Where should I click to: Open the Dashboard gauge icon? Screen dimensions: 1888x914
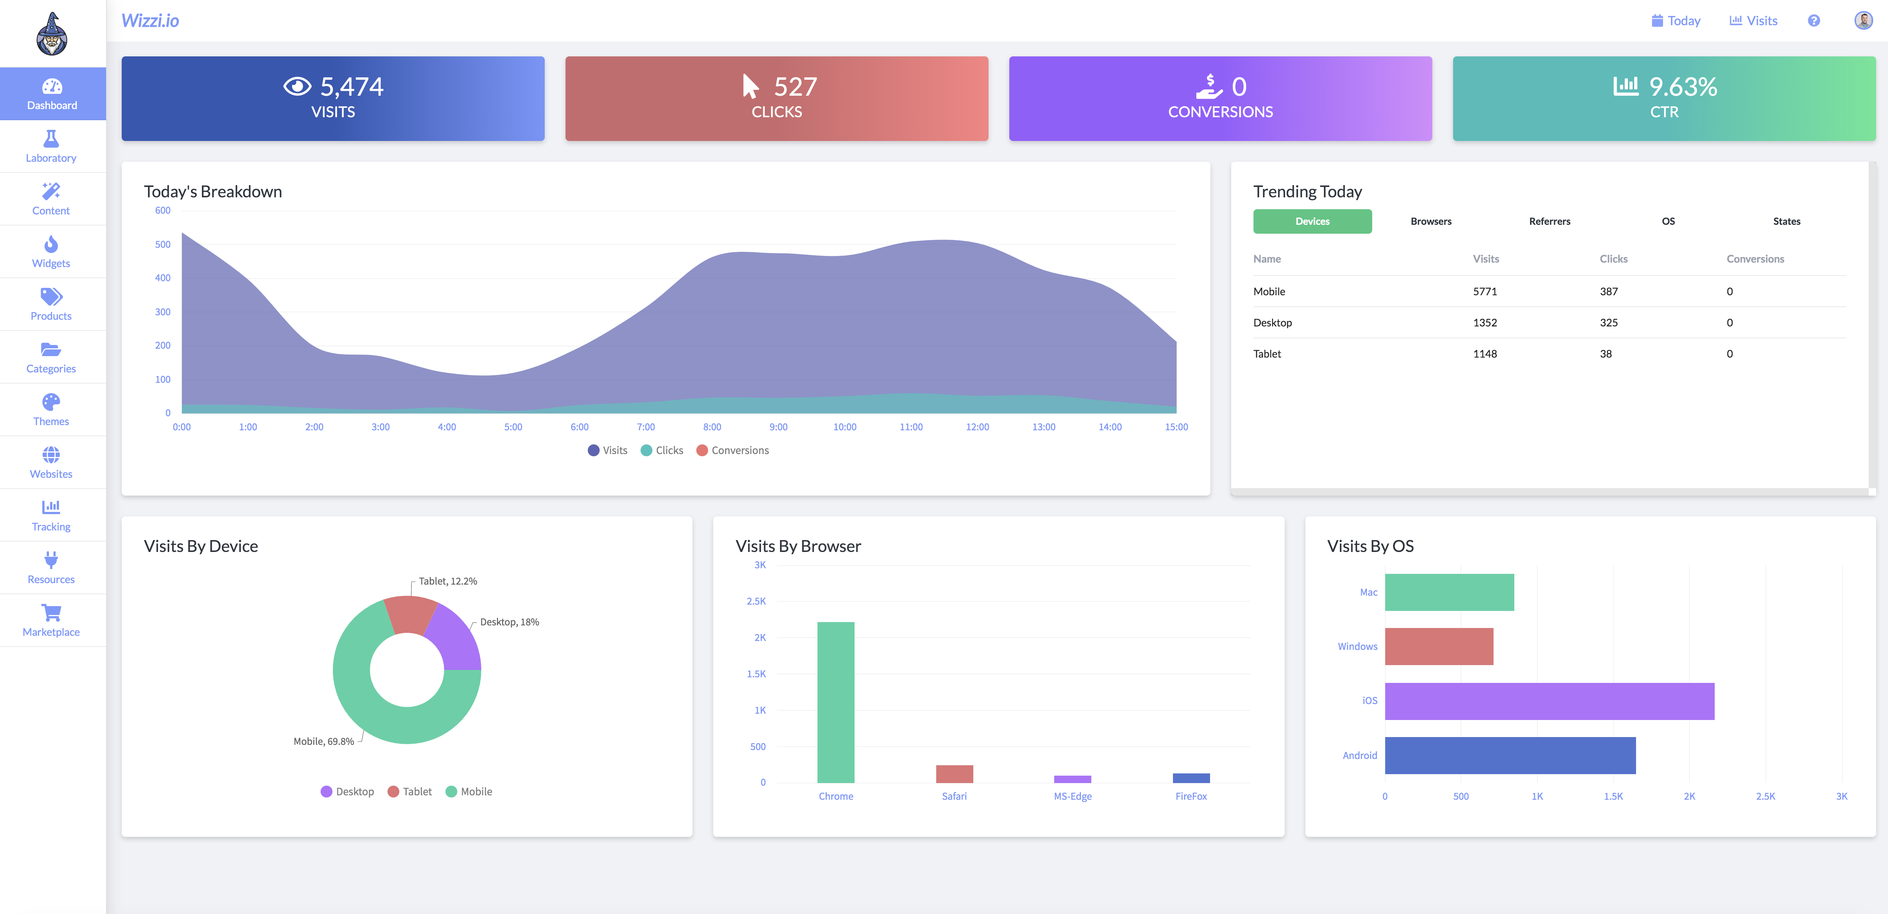(x=52, y=86)
